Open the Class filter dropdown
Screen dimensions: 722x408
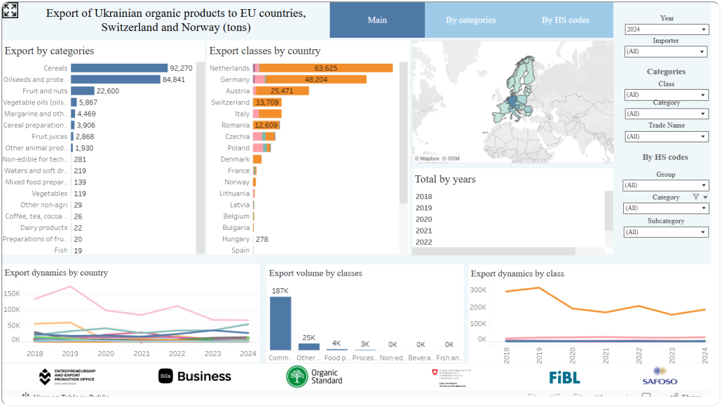click(666, 95)
